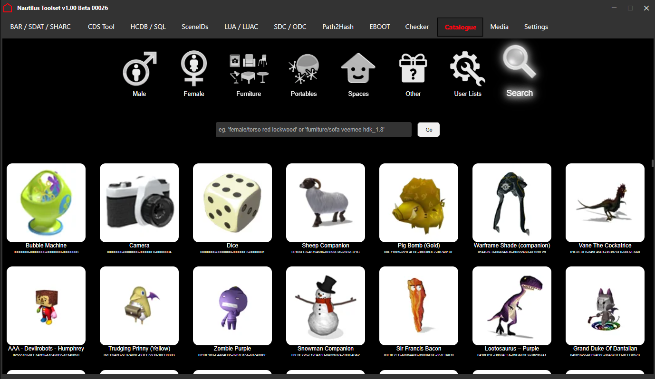Viewport: 655px width, 379px height.
Task: Pick the Trudging Prinny (Yellow) thumbnail
Action: 139,306
